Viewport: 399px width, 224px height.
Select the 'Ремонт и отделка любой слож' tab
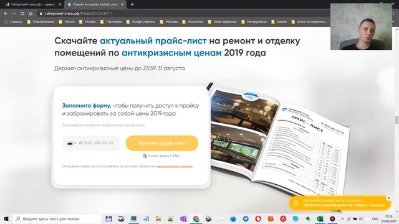click(95, 4)
